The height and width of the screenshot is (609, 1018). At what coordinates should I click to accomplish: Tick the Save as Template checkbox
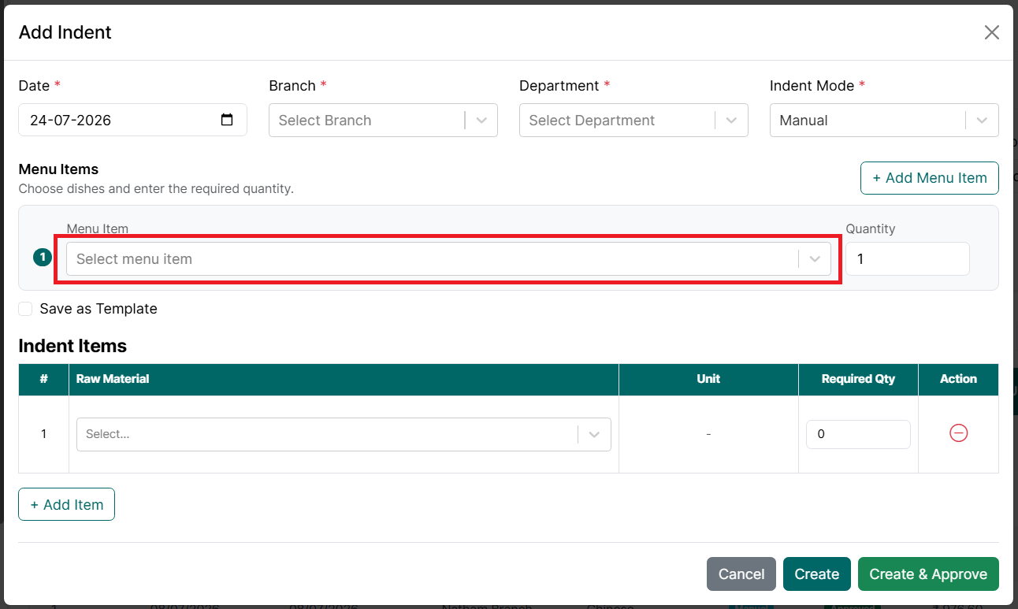[25, 309]
